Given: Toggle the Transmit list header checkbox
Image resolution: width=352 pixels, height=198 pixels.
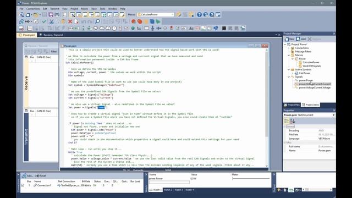Looking at the screenshot, I should [26, 111].
